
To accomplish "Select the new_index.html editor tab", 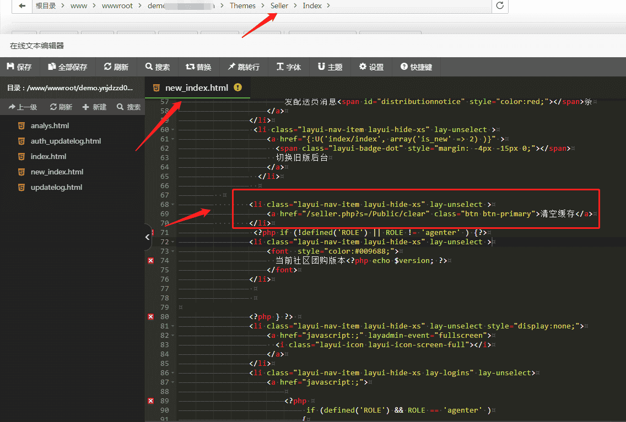I will pyautogui.click(x=196, y=87).
